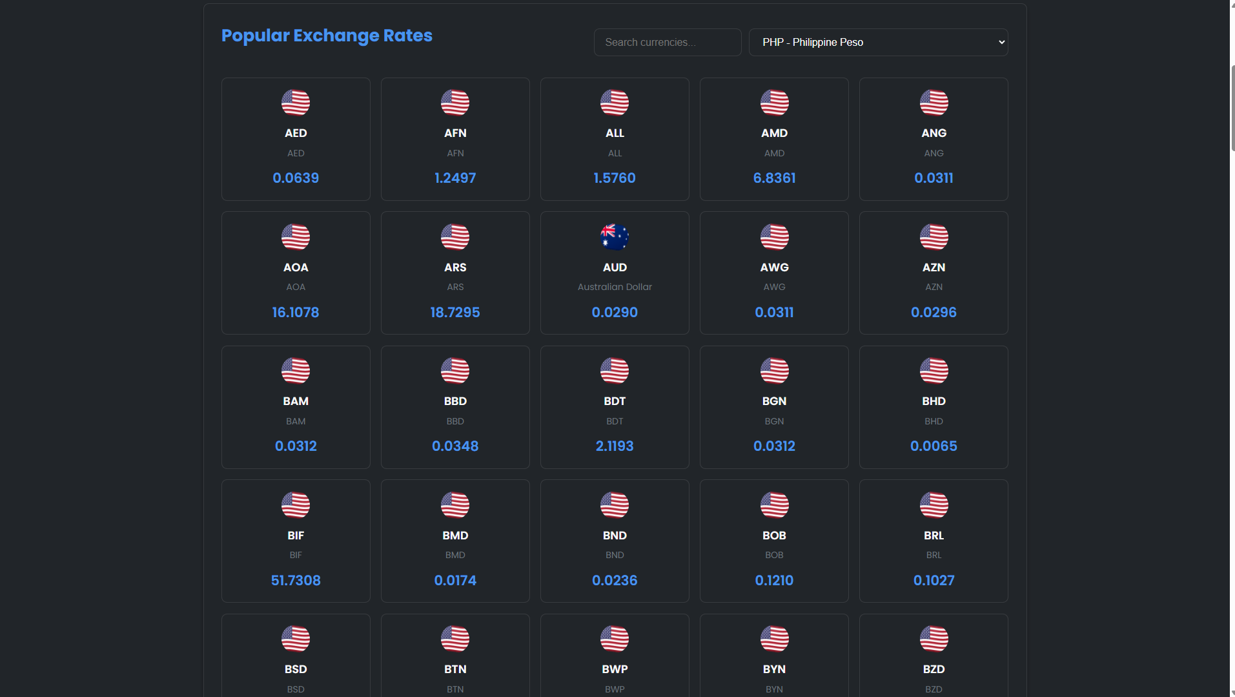Click the flag icon above BTN
Screen dimensions: 1235x697
455,639
